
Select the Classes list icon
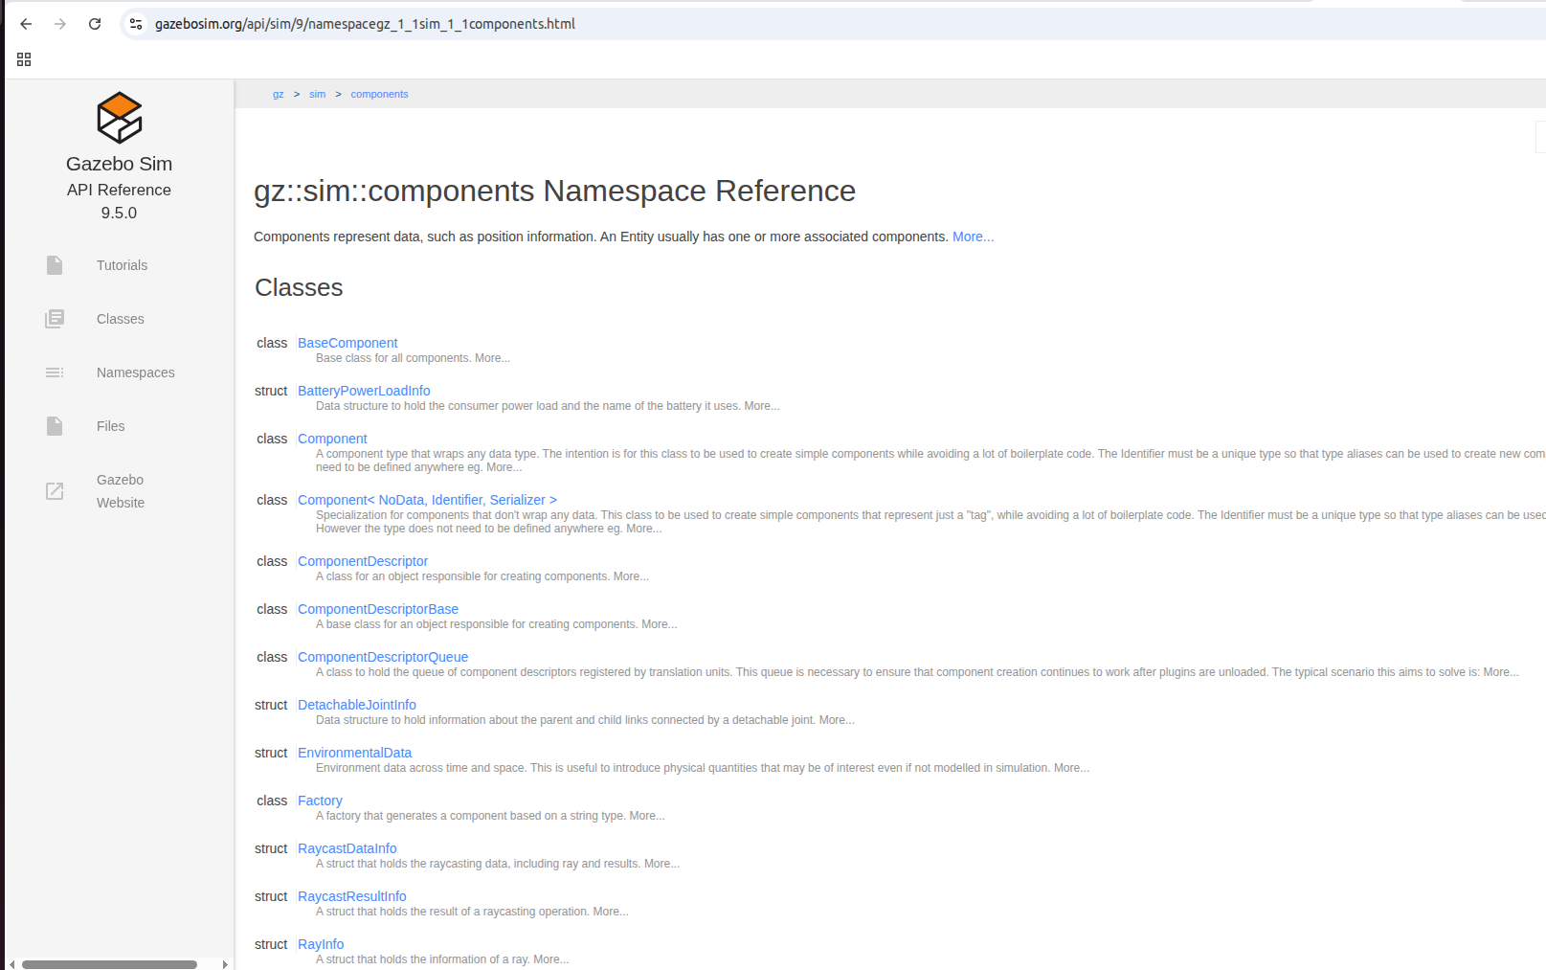click(54, 318)
